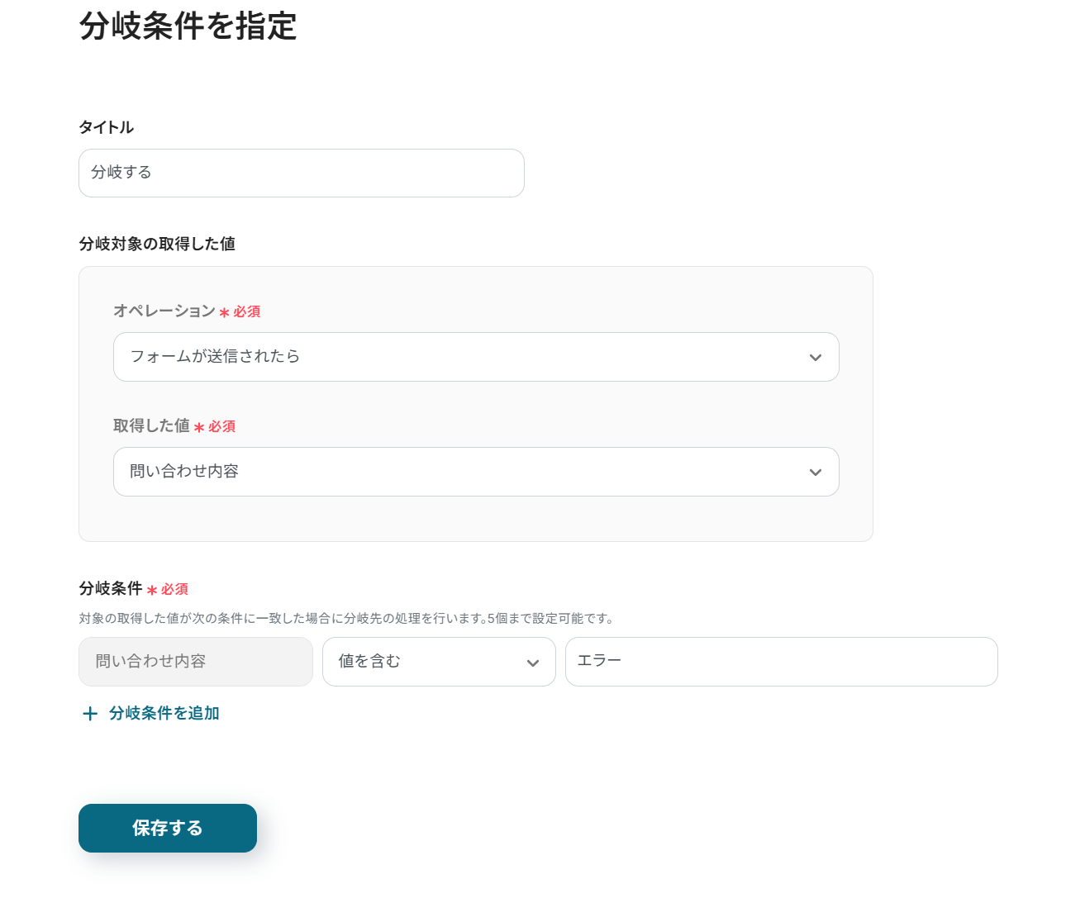The image size is (1066, 898).
Task: Click the condition help text mentioning 5個まで設定可能
Action: point(346,618)
